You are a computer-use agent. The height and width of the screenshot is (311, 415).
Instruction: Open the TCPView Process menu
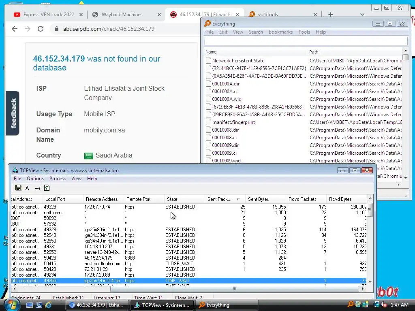[x=58, y=179]
